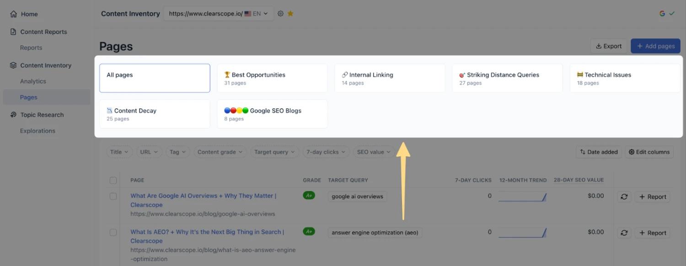
Task: Click the Export button
Action: coord(609,46)
